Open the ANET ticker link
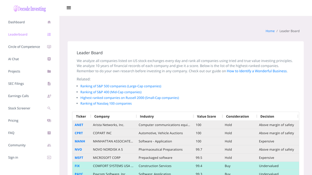Screen dimensions: 312x175 pyautogui.click(x=79, y=125)
